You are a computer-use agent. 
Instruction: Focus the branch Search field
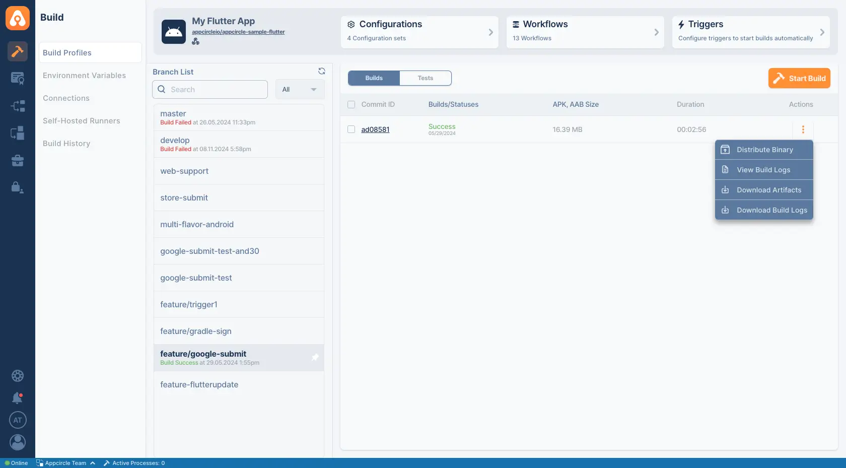tap(210, 90)
